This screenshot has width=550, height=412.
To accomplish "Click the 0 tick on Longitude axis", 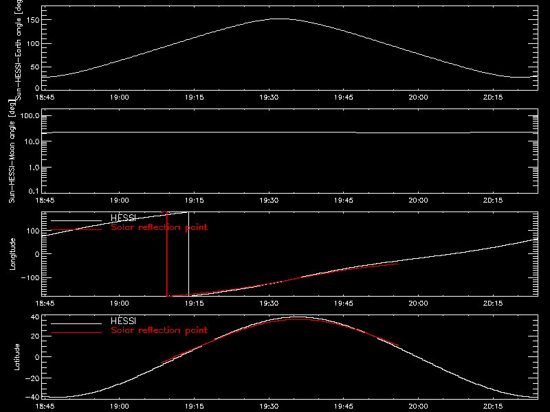I will (37, 254).
